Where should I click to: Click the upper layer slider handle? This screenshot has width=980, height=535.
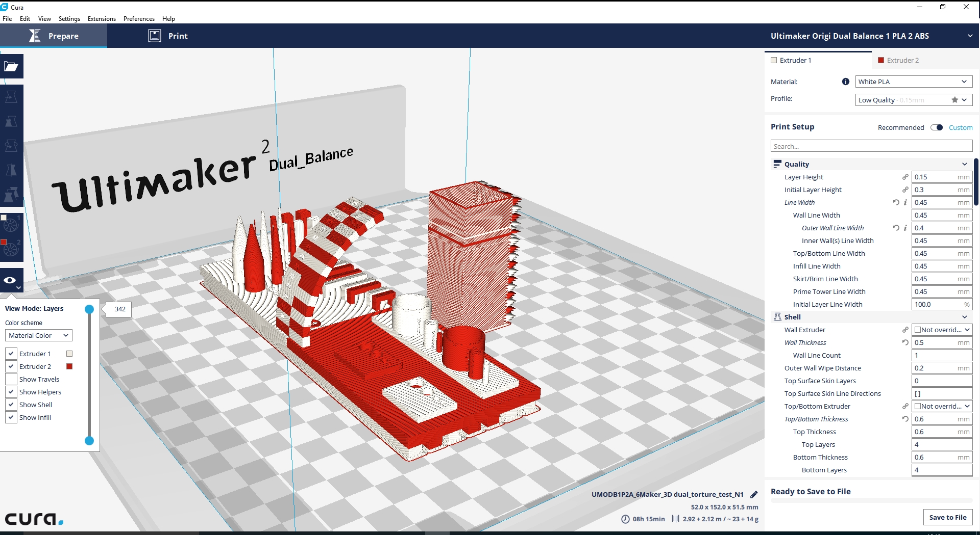tap(89, 309)
